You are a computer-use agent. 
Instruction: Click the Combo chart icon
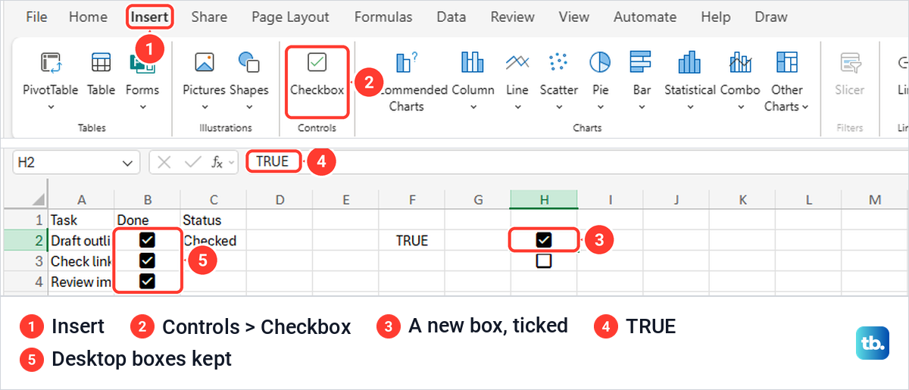coord(740,62)
